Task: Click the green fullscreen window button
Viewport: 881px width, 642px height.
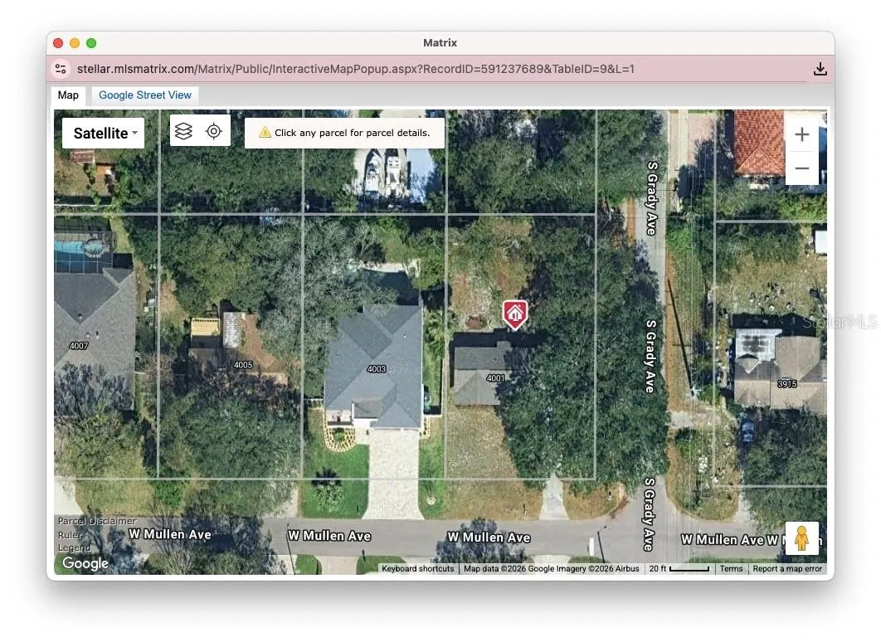Action: click(91, 43)
